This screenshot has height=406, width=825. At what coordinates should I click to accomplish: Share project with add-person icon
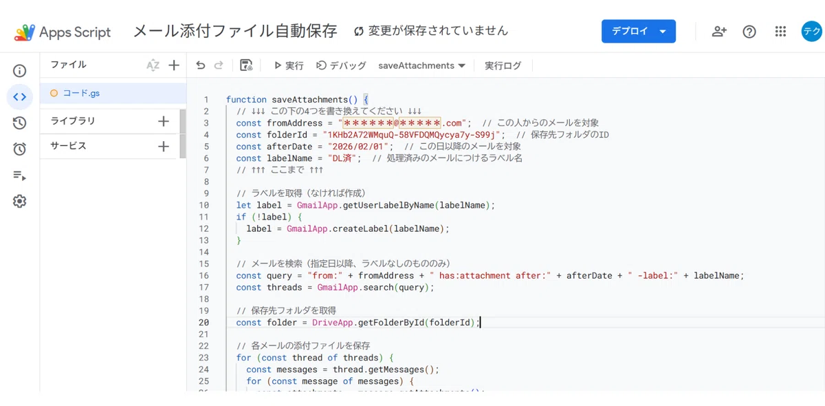pos(719,32)
